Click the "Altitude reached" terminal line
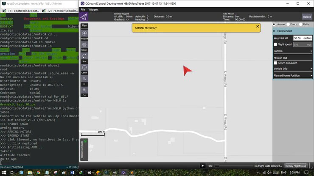This screenshot has width=314, height=176. point(15,155)
